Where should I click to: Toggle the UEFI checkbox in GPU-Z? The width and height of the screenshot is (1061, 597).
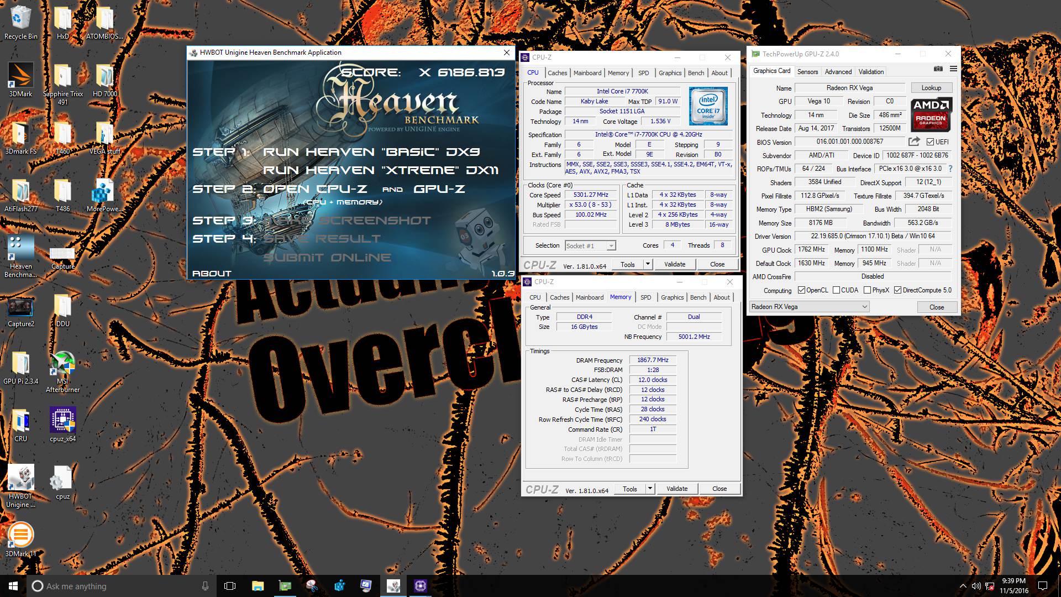point(930,142)
